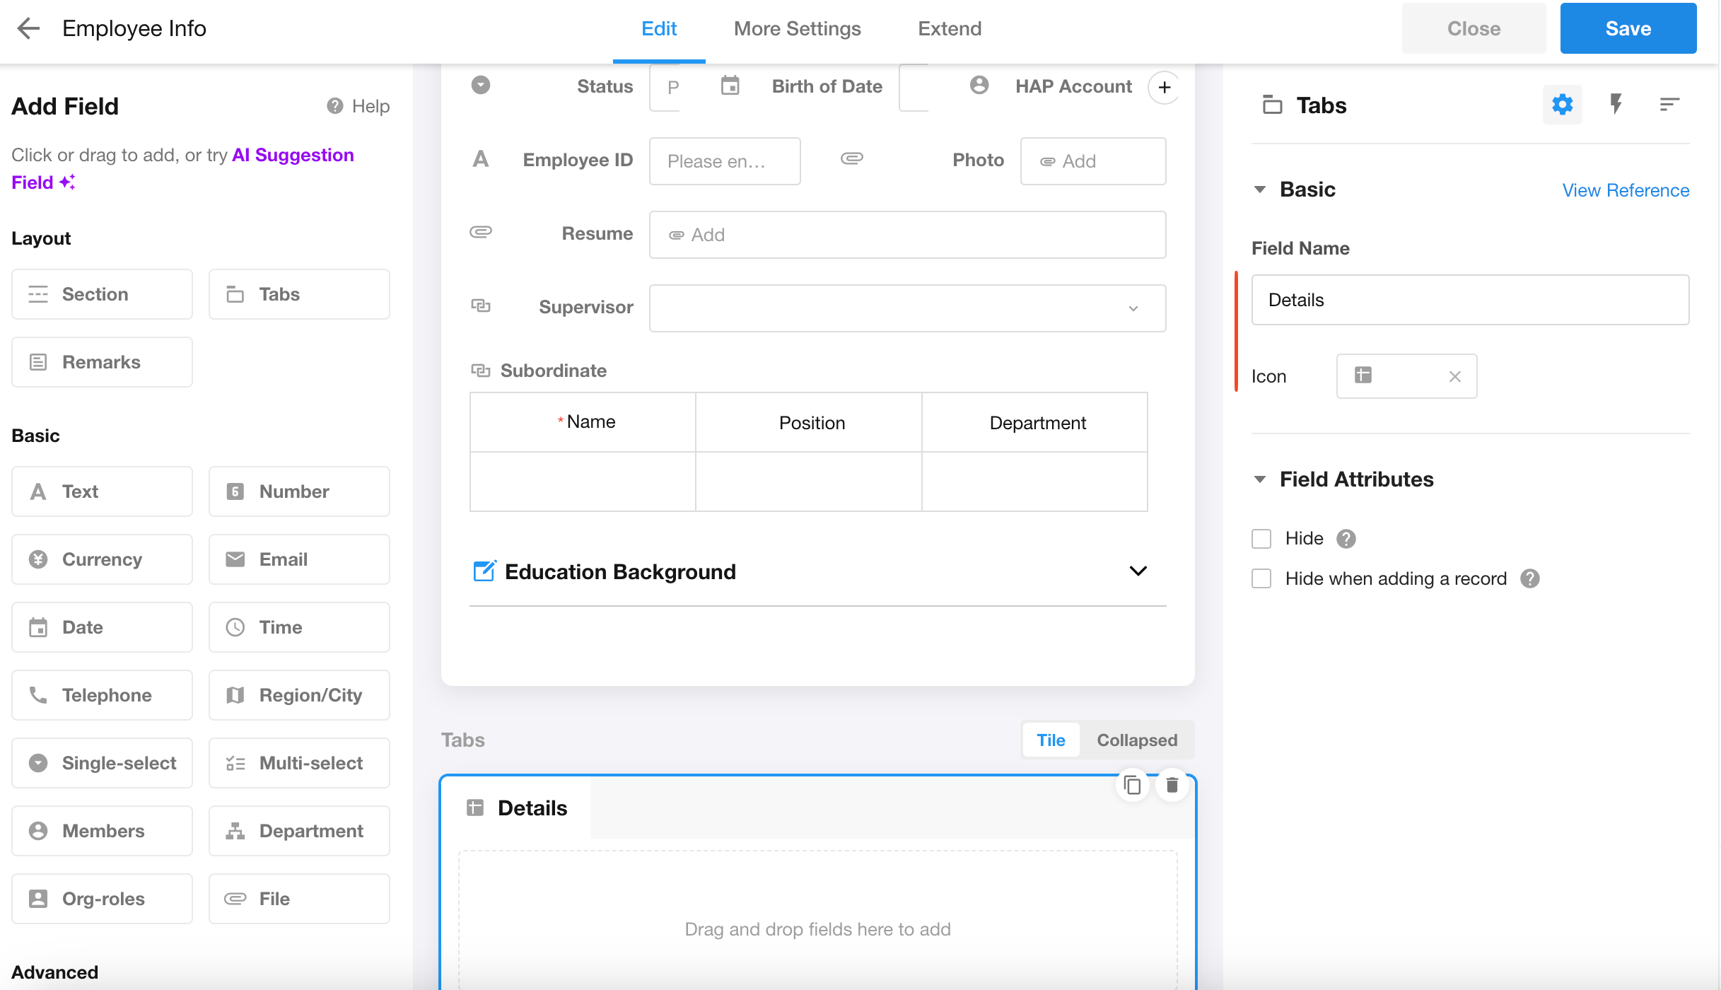Open the gear settings icon in Tabs panel
Image resolution: width=1721 pixels, height=990 pixels.
pyautogui.click(x=1562, y=105)
